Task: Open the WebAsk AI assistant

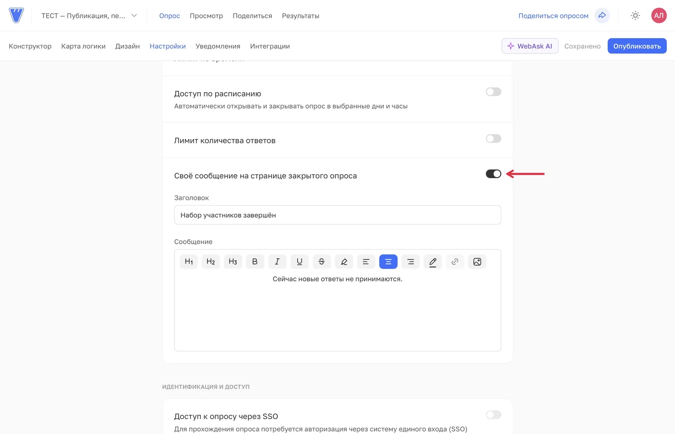Action: pyautogui.click(x=530, y=46)
